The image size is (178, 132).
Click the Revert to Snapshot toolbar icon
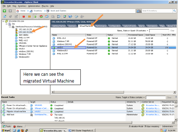[x=53, y=16]
